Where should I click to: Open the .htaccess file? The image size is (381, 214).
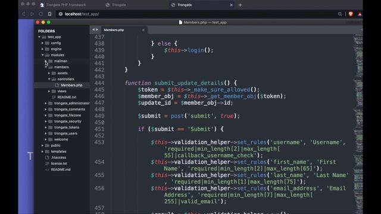pyautogui.click(x=58, y=158)
